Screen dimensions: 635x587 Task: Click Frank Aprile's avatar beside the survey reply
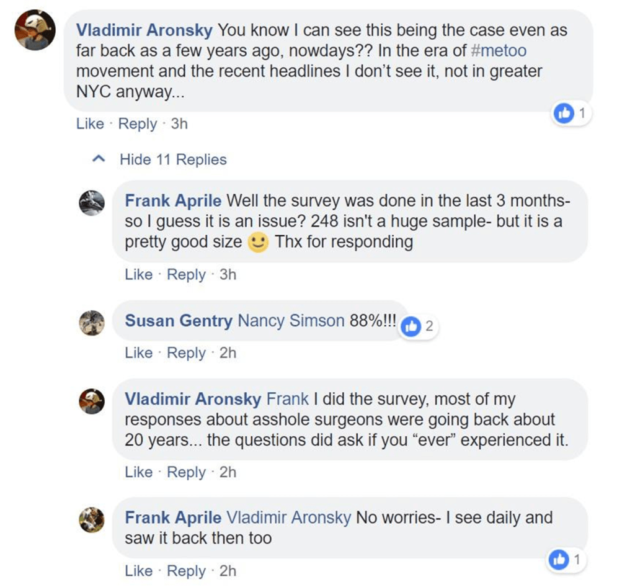pos(92,203)
